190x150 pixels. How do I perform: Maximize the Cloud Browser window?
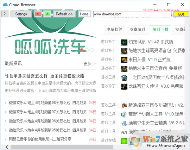coord(168,5)
